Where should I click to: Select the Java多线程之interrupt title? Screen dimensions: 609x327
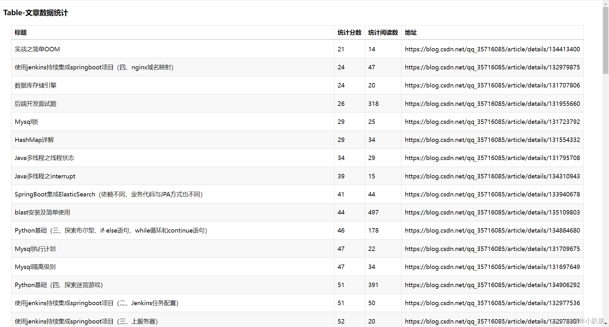click(x=45, y=176)
